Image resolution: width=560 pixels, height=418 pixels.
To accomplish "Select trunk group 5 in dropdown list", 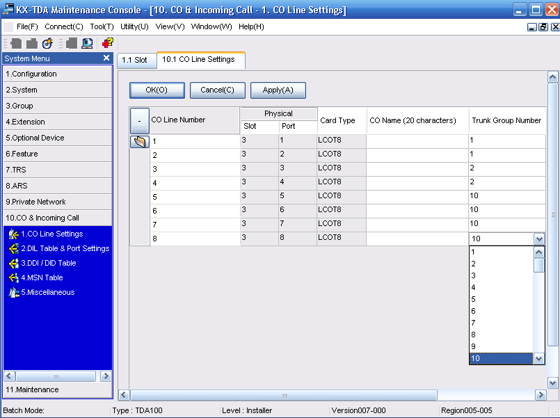I will (x=501, y=300).
